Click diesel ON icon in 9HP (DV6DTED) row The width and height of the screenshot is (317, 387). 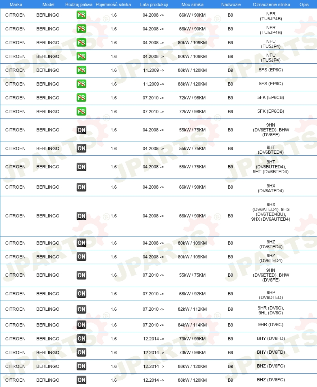81,294
